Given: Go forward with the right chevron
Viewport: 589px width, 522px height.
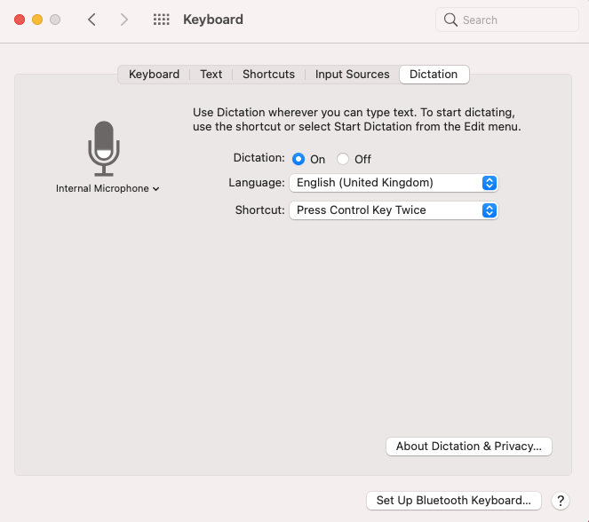Looking at the screenshot, I should [x=123, y=20].
